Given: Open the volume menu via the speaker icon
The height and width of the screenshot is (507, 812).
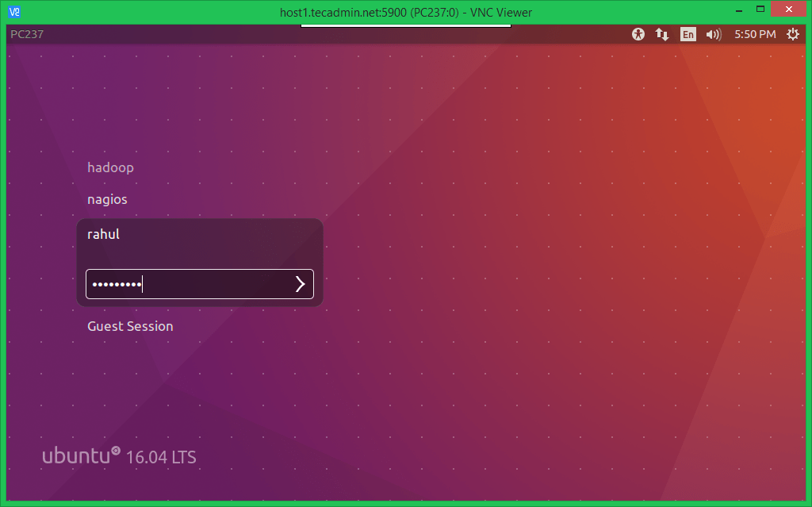Looking at the screenshot, I should [713, 34].
